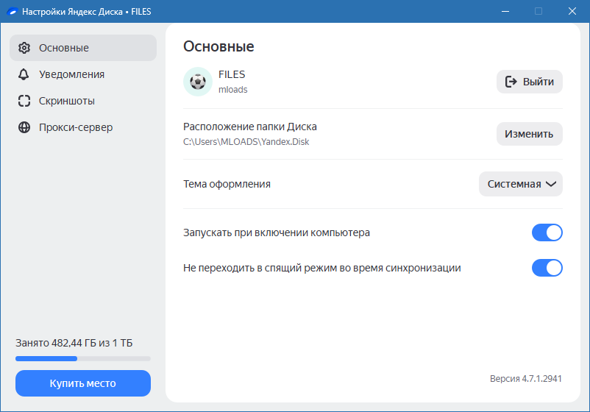Click the Тема оформления label
The height and width of the screenshot is (412, 590).
[227, 184]
